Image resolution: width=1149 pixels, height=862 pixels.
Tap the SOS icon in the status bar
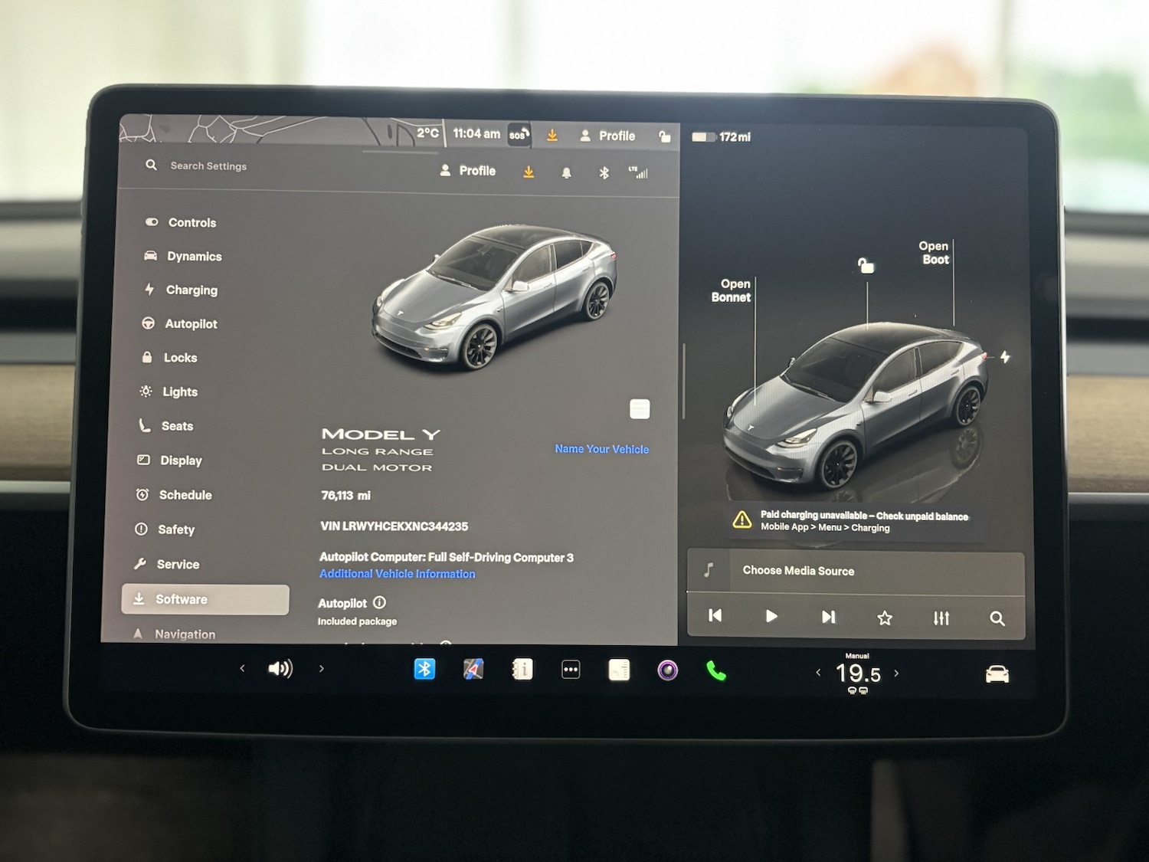(518, 133)
